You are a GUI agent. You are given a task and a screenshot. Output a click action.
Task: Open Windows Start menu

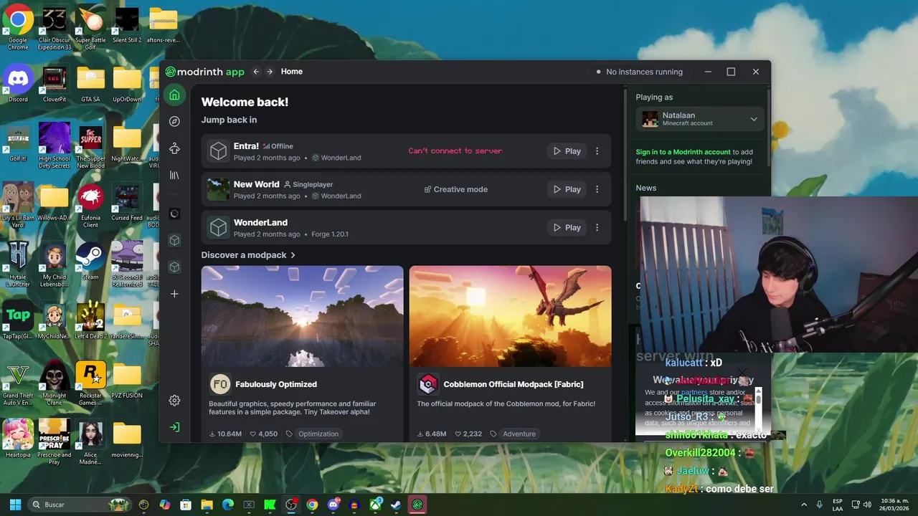coord(15,505)
